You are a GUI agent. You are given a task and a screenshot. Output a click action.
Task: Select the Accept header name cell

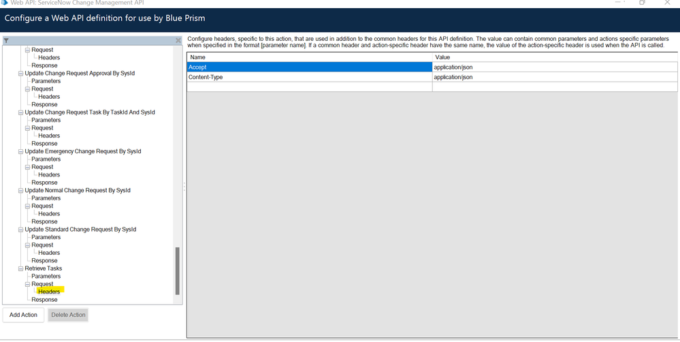[310, 67]
